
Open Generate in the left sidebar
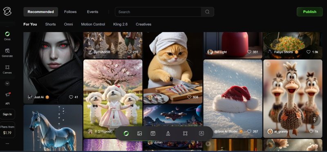[x=7, y=53]
